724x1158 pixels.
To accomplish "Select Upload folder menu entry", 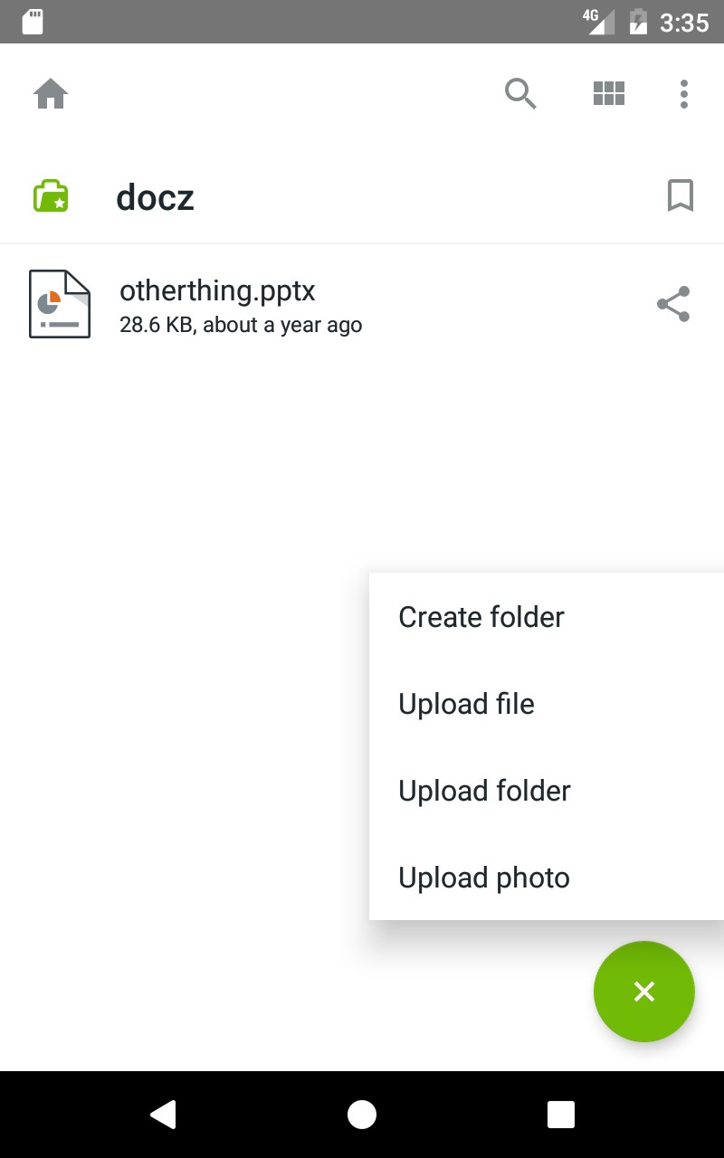I will (485, 791).
